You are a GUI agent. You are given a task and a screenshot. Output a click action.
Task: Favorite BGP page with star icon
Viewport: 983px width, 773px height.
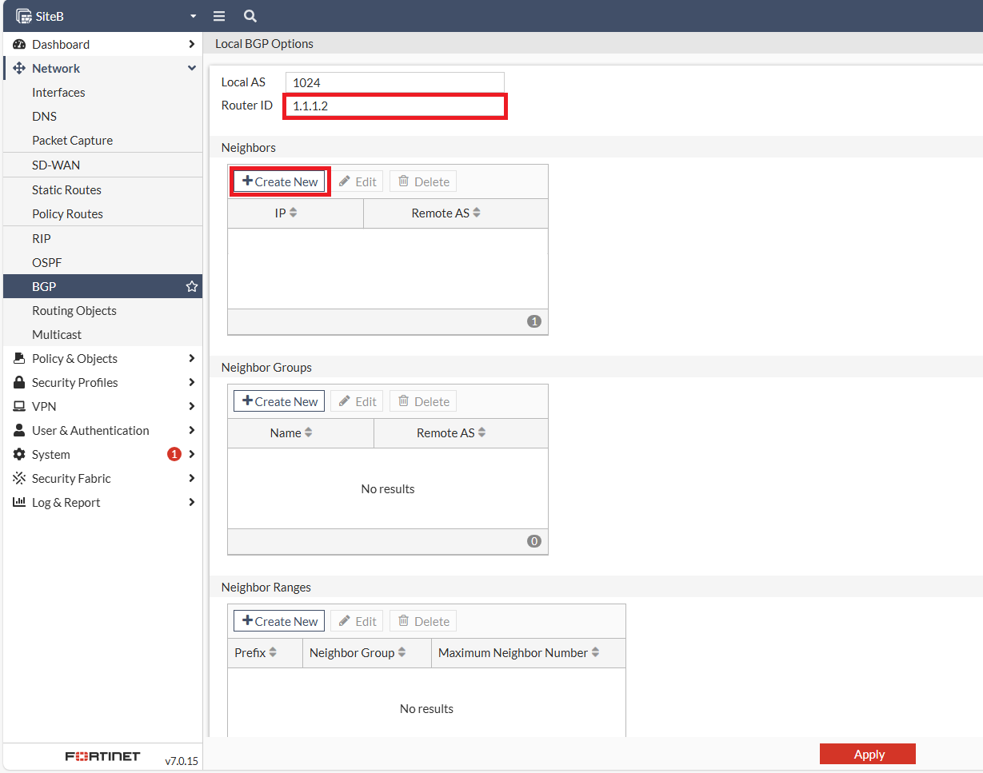pyautogui.click(x=192, y=286)
